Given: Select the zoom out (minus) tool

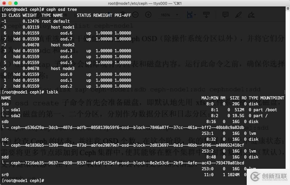Looking at the screenshot, I should (x=135, y=14).
